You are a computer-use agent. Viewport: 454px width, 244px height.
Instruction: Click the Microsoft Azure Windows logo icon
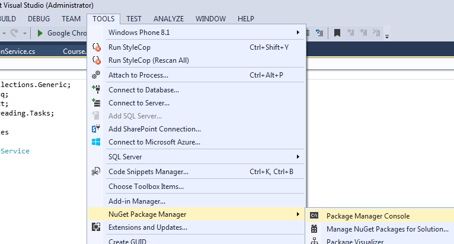click(97, 142)
